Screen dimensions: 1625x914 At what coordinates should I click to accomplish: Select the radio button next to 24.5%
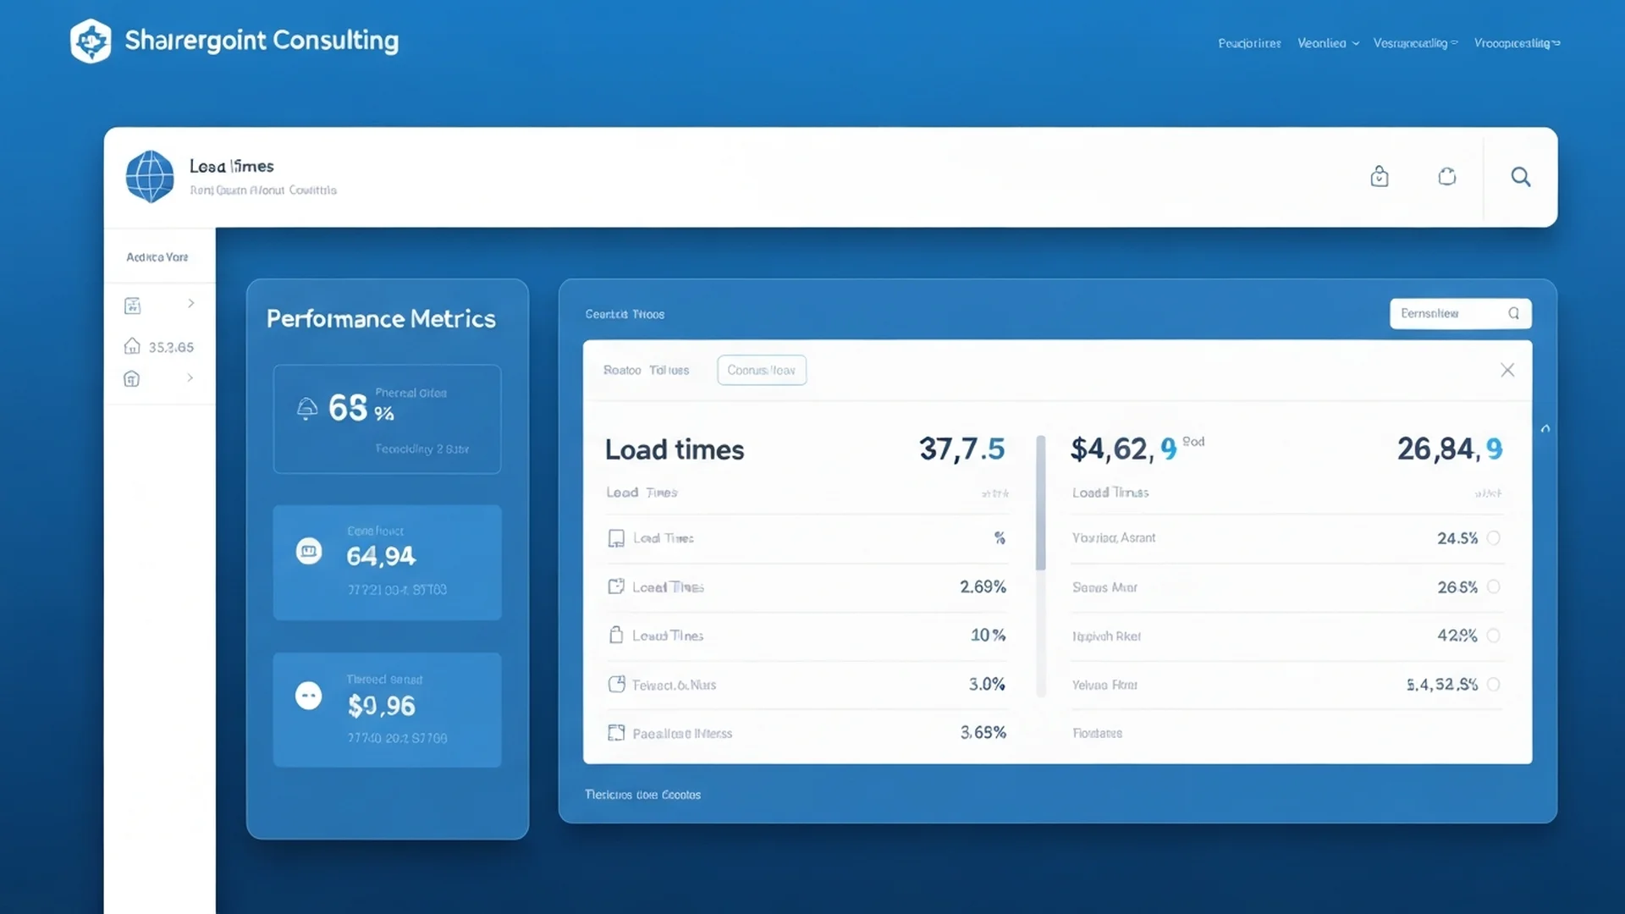[1495, 537]
